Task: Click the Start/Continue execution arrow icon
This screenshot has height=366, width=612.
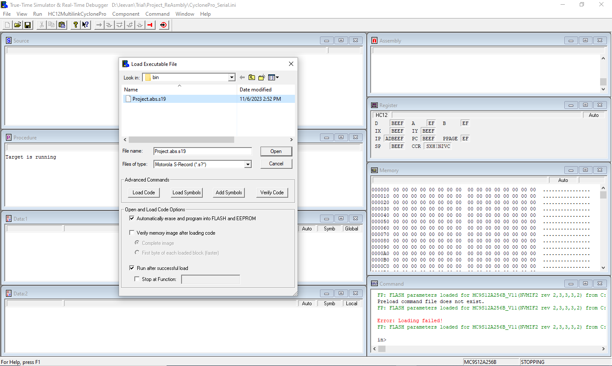Action: coord(99,25)
